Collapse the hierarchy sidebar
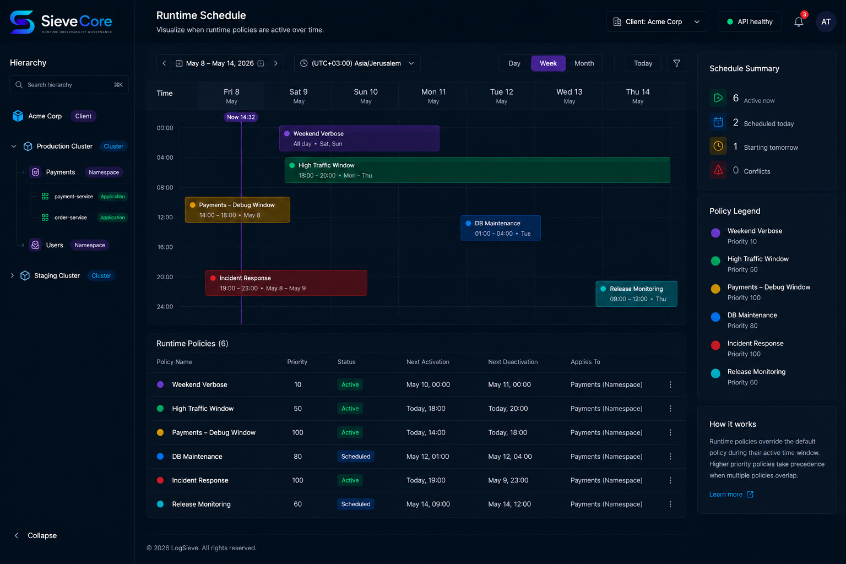The width and height of the screenshot is (846, 564). (35, 535)
